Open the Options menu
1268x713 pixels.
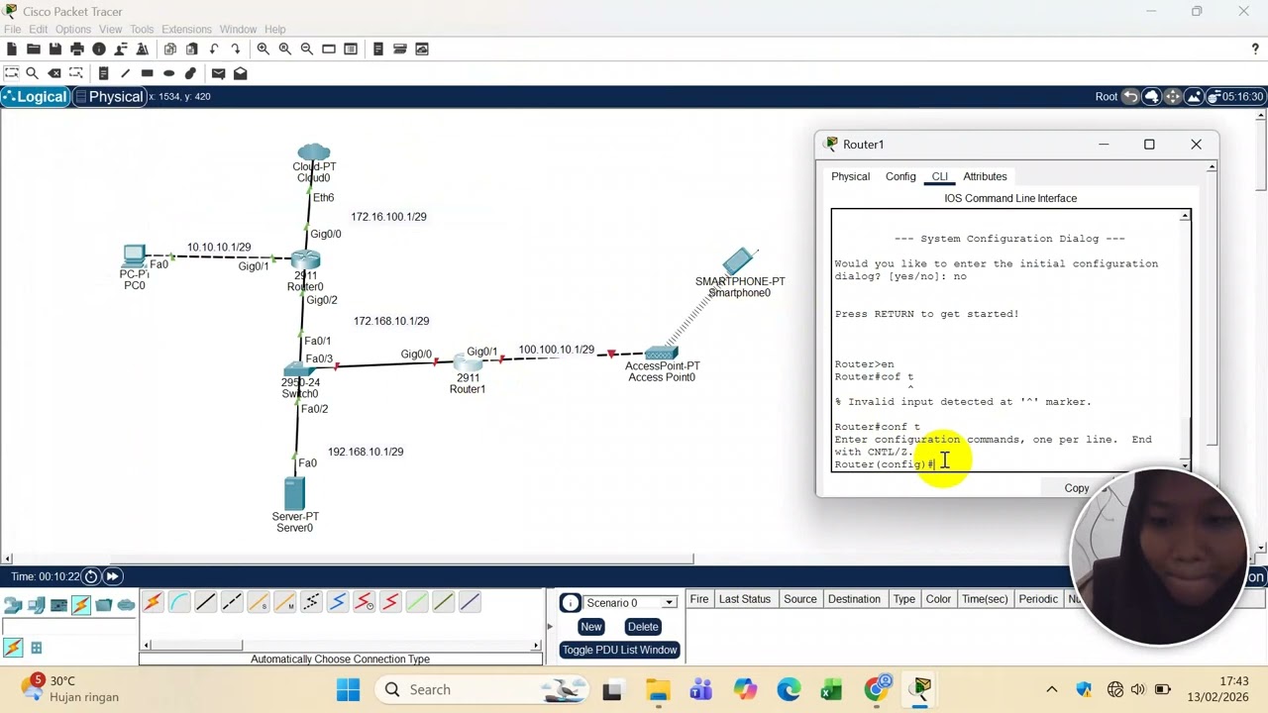[73, 30]
